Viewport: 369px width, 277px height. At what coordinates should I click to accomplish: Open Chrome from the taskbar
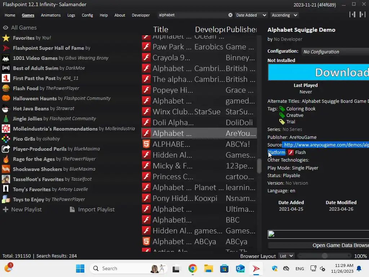click(x=192, y=268)
